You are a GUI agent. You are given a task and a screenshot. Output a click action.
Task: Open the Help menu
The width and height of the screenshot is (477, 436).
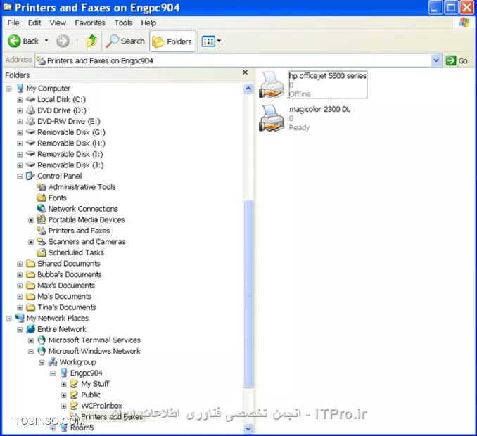click(x=148, y=23)
